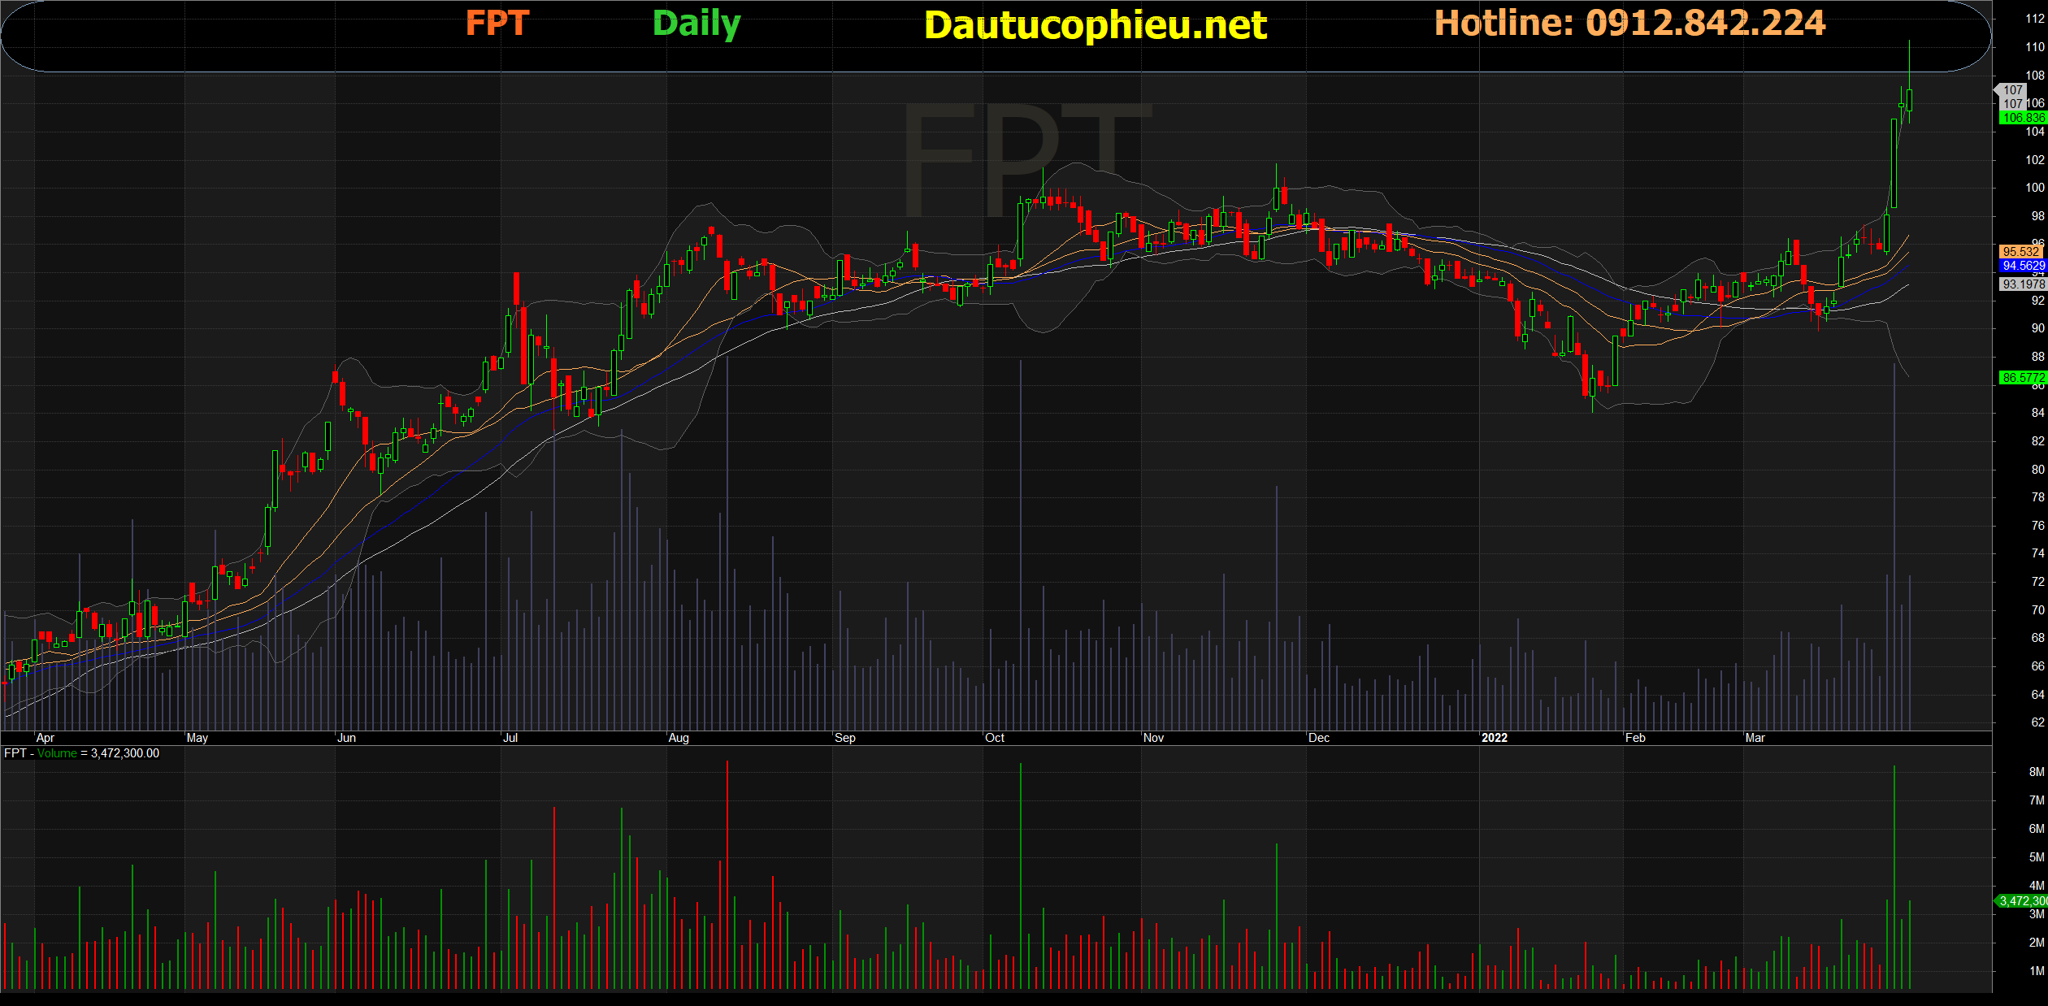Click the orange 95.532 indicator tag

[2020, 252]
